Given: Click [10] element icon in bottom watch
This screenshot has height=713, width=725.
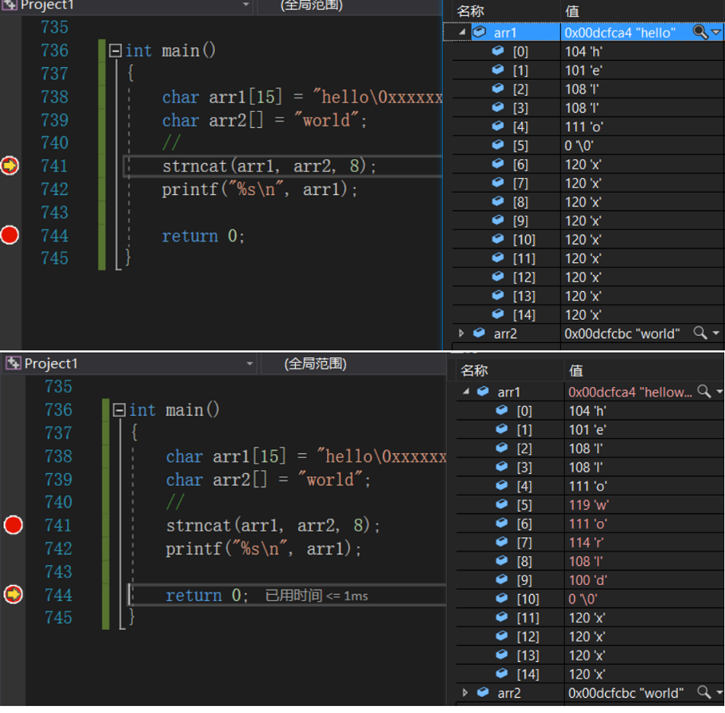Looking at the screenshot, I should (x=501, y=598).
